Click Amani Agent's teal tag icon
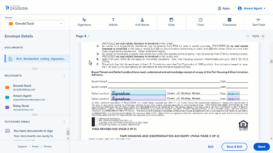 [7, 98]
